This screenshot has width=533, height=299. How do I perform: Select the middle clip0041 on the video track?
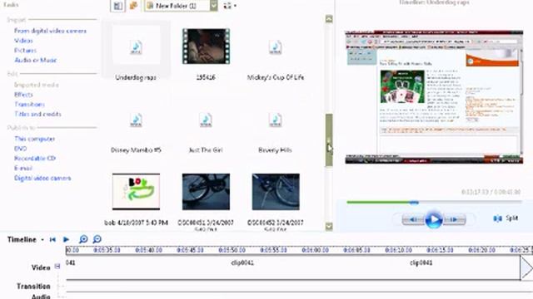[242, 262]
